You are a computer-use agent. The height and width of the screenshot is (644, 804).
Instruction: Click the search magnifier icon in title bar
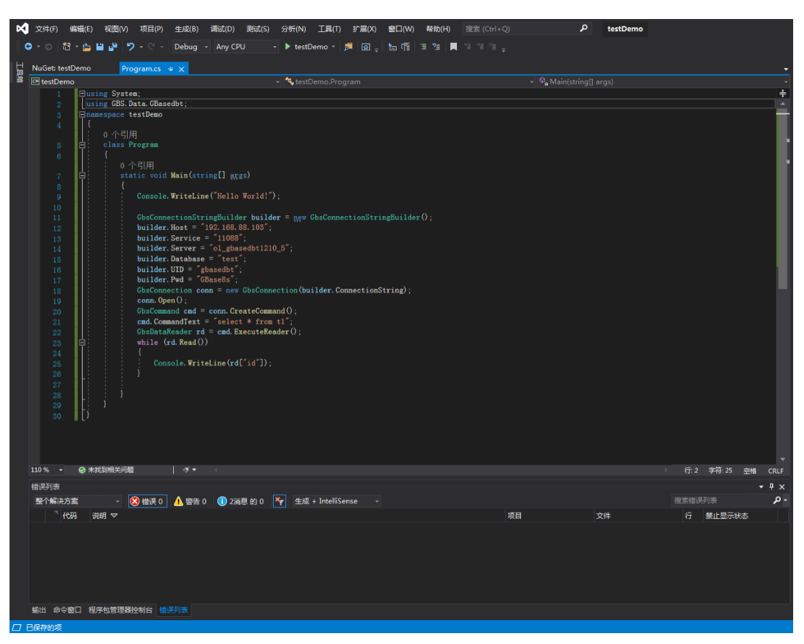(x=583, y=29)
